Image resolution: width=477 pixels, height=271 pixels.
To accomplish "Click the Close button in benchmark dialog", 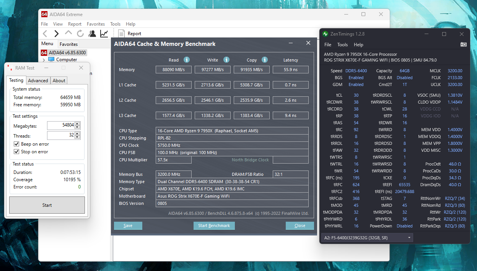I will (300, 226).
